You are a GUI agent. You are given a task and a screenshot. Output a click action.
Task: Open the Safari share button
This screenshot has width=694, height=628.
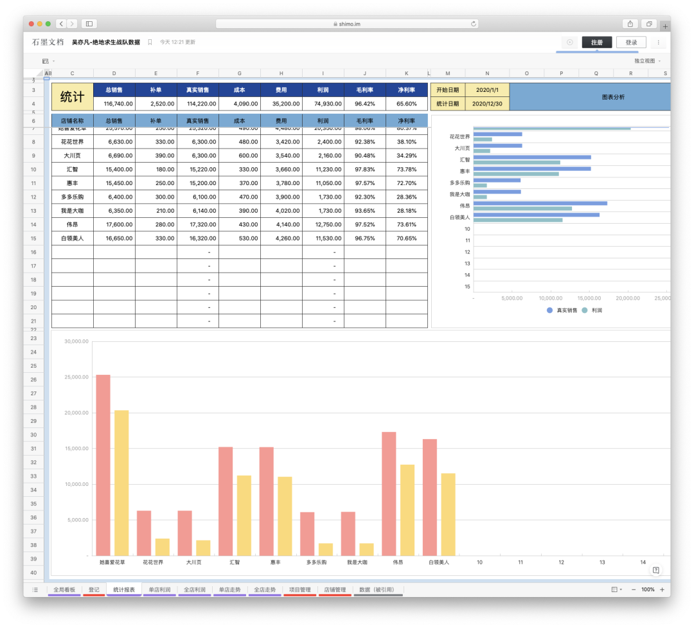pos(630,24)
